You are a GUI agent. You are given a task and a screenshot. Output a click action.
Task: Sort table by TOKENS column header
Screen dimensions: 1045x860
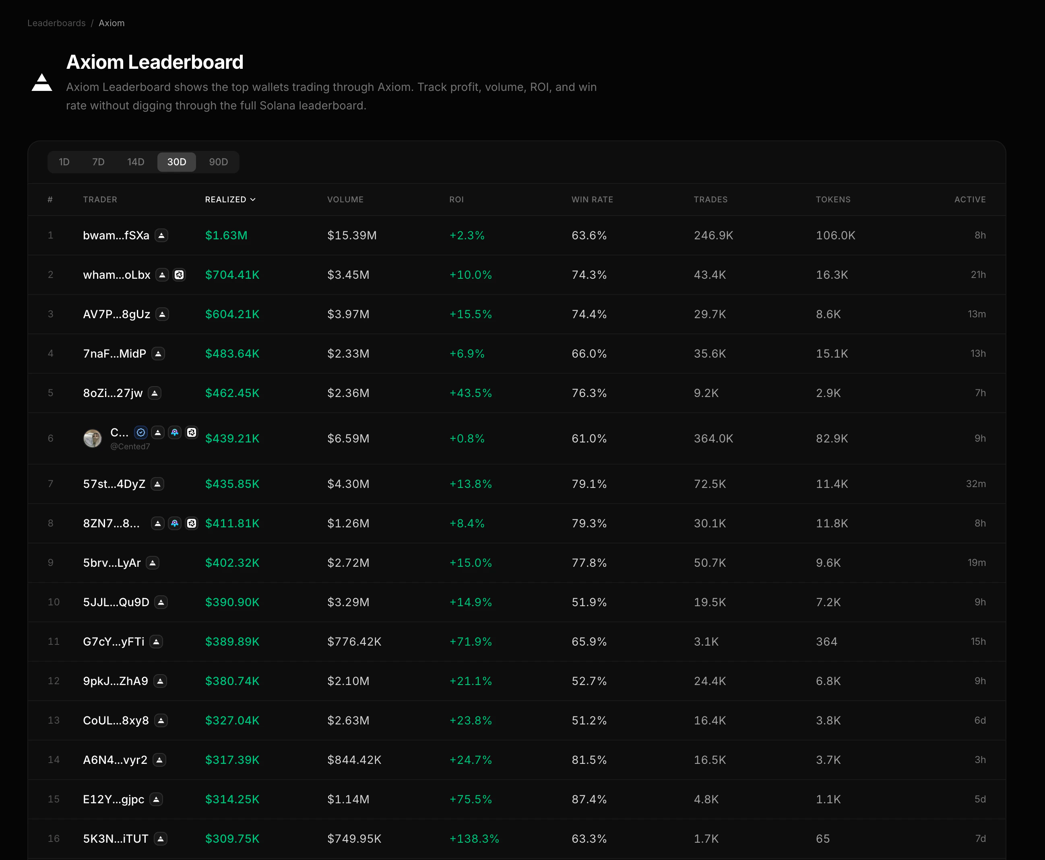833,200
